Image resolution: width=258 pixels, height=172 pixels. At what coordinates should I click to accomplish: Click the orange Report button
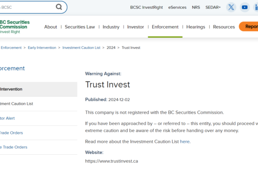(248, 27)
